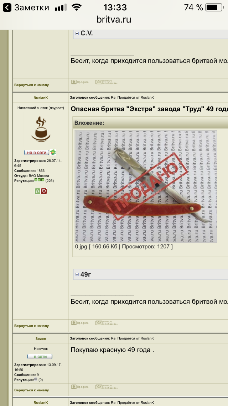Click the first post's Профиль icon at the top
The height and width of the screenshot is (406, 228).
click(x=80, y=82)
